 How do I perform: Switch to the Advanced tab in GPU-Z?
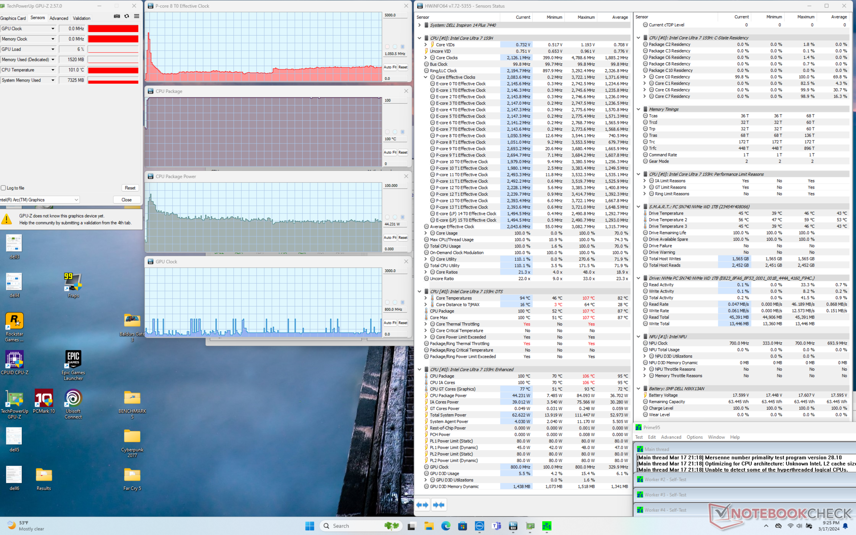59,18
